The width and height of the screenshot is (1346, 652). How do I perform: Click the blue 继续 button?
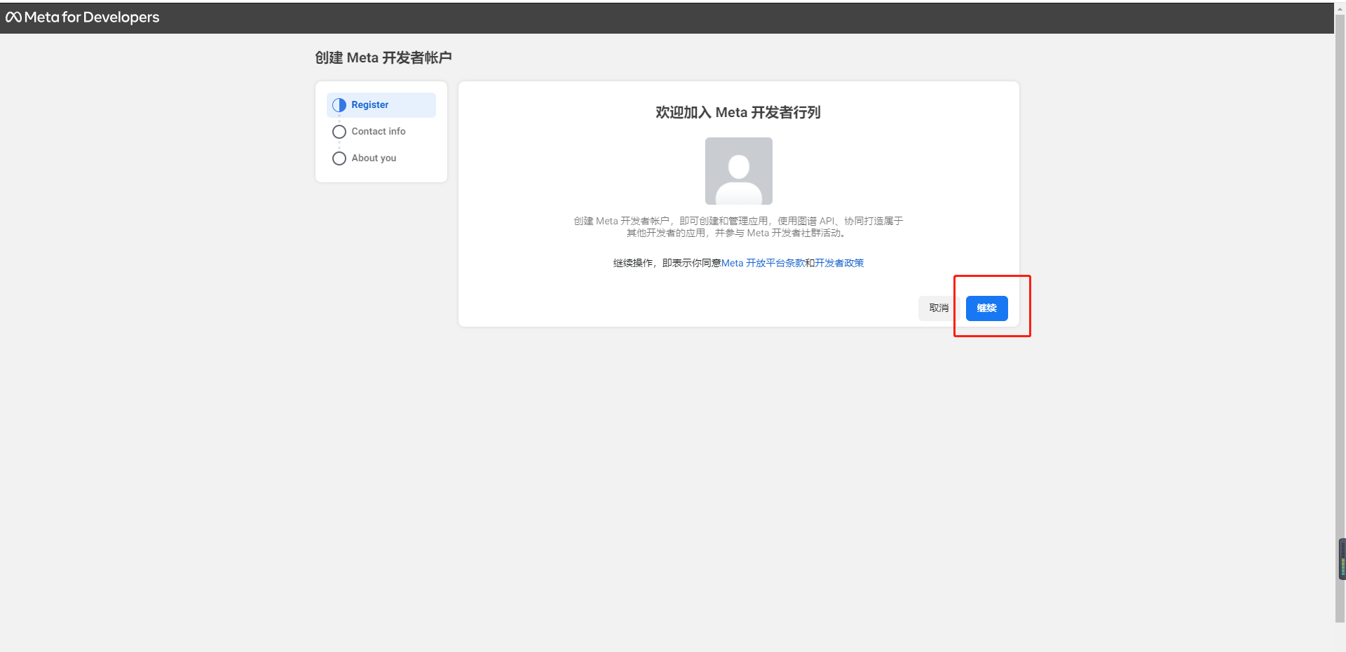click(987, 308)
